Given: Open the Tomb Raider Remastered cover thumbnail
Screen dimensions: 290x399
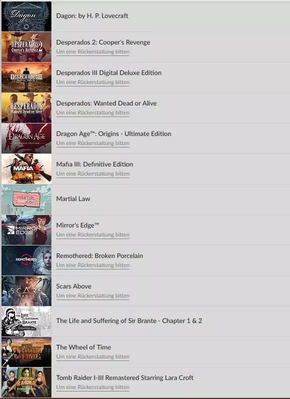Looking at the screenshot, I should pyautogui.click(x=26, y=382).
